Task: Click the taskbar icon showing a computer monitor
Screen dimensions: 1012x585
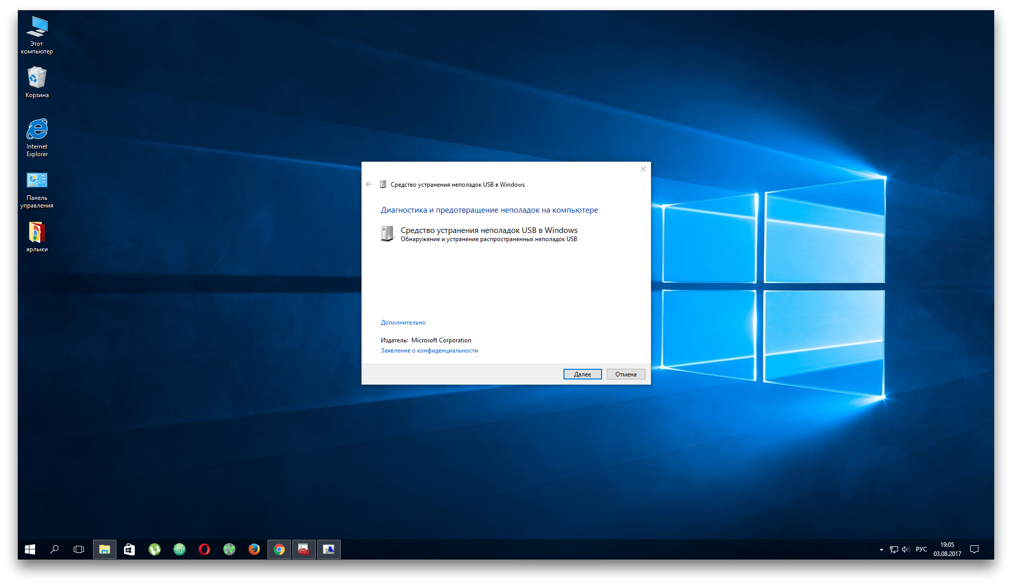Action: (x=329, y=549)
